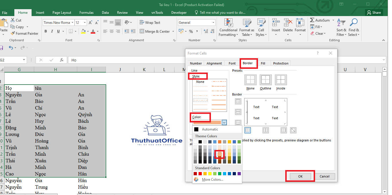Click the Insert Function fx icon

point(61,60)
